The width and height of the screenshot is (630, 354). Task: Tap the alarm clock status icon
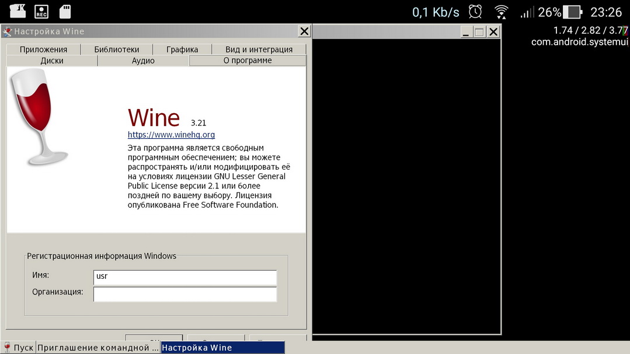pyautogui.click(x=475, y=12)
